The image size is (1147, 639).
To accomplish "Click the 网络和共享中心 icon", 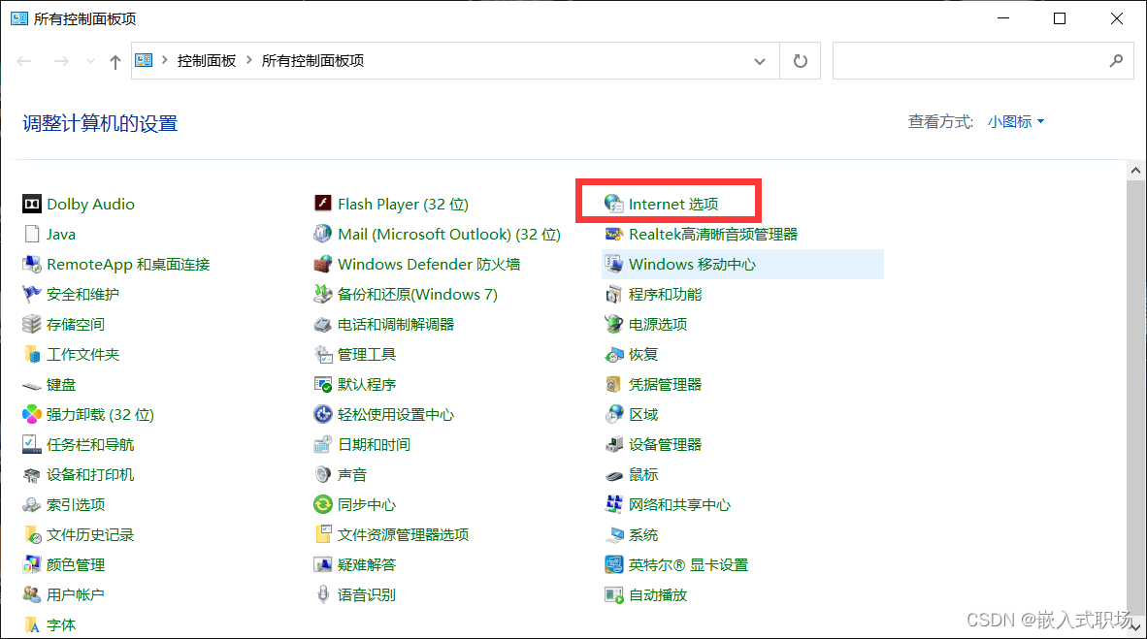I will click(613, 504).
